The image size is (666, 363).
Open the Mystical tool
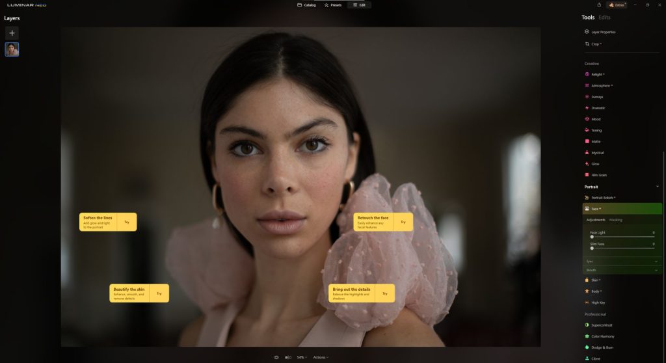pos(594,153)
